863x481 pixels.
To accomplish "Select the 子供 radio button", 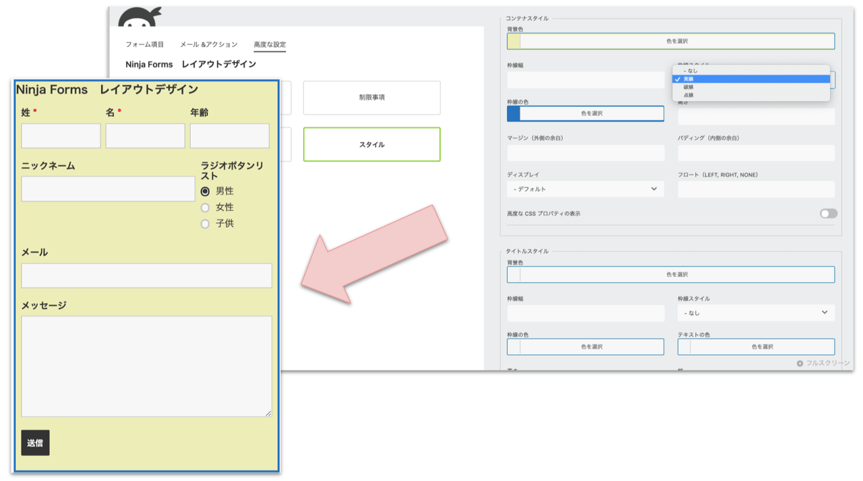I will (205, 224).
